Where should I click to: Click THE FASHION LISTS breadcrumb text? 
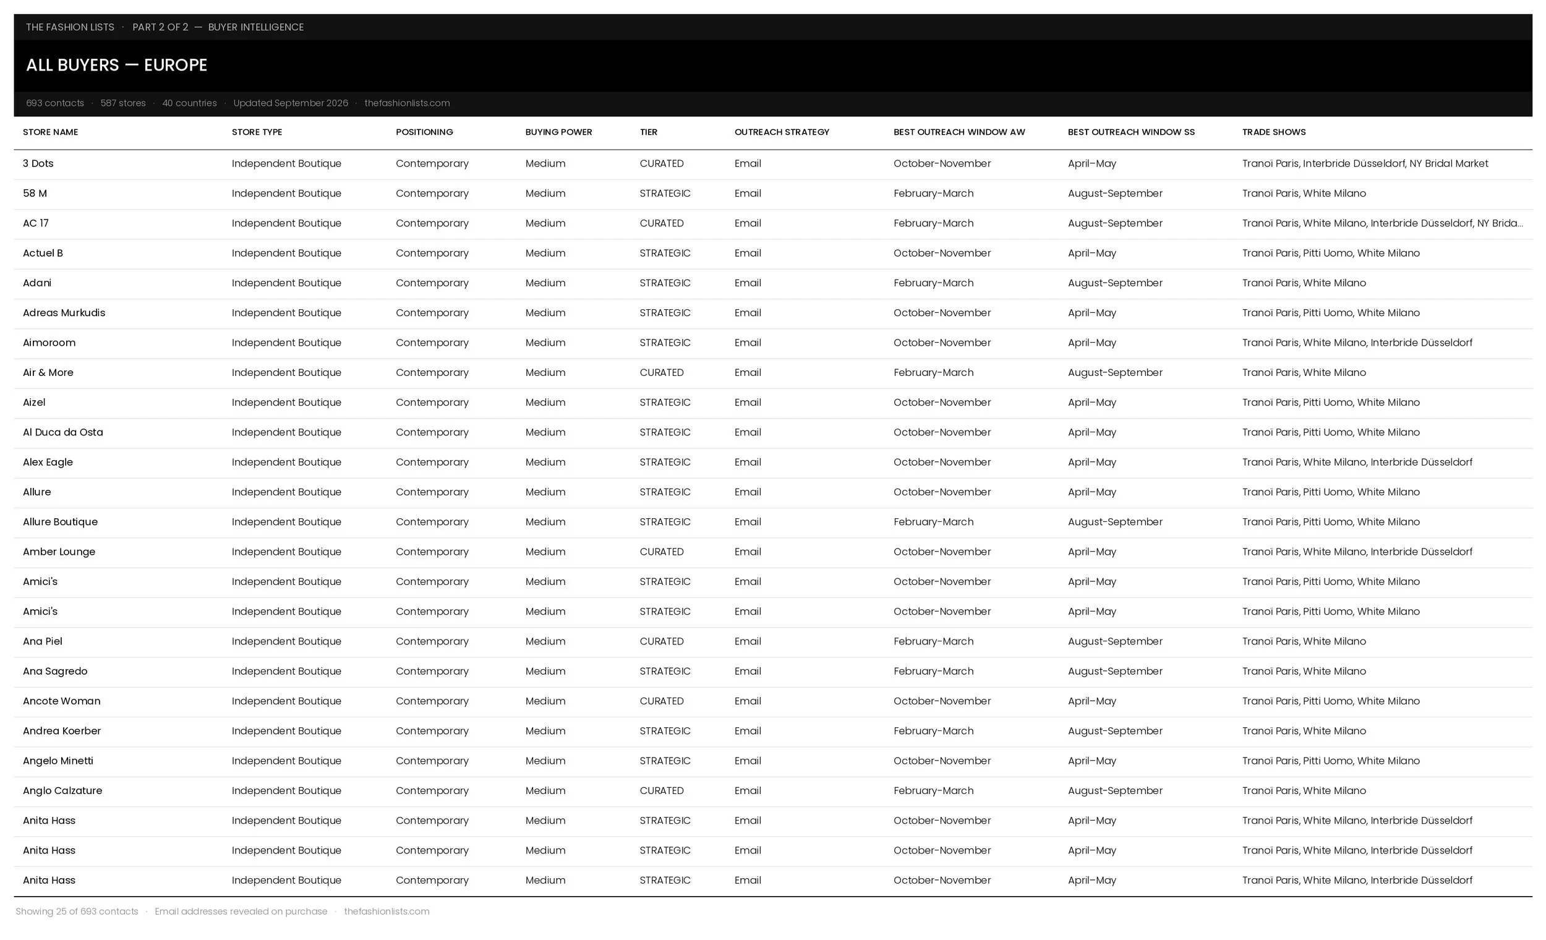[x=70, y=27]
